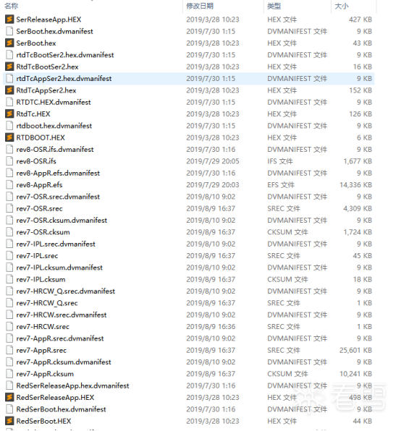Click the rtdboot.hex.dvmanifest file icon
Image resolution: width=401 pixels, height=431 pixels.
pyautogui.click(x=9, y=126)
